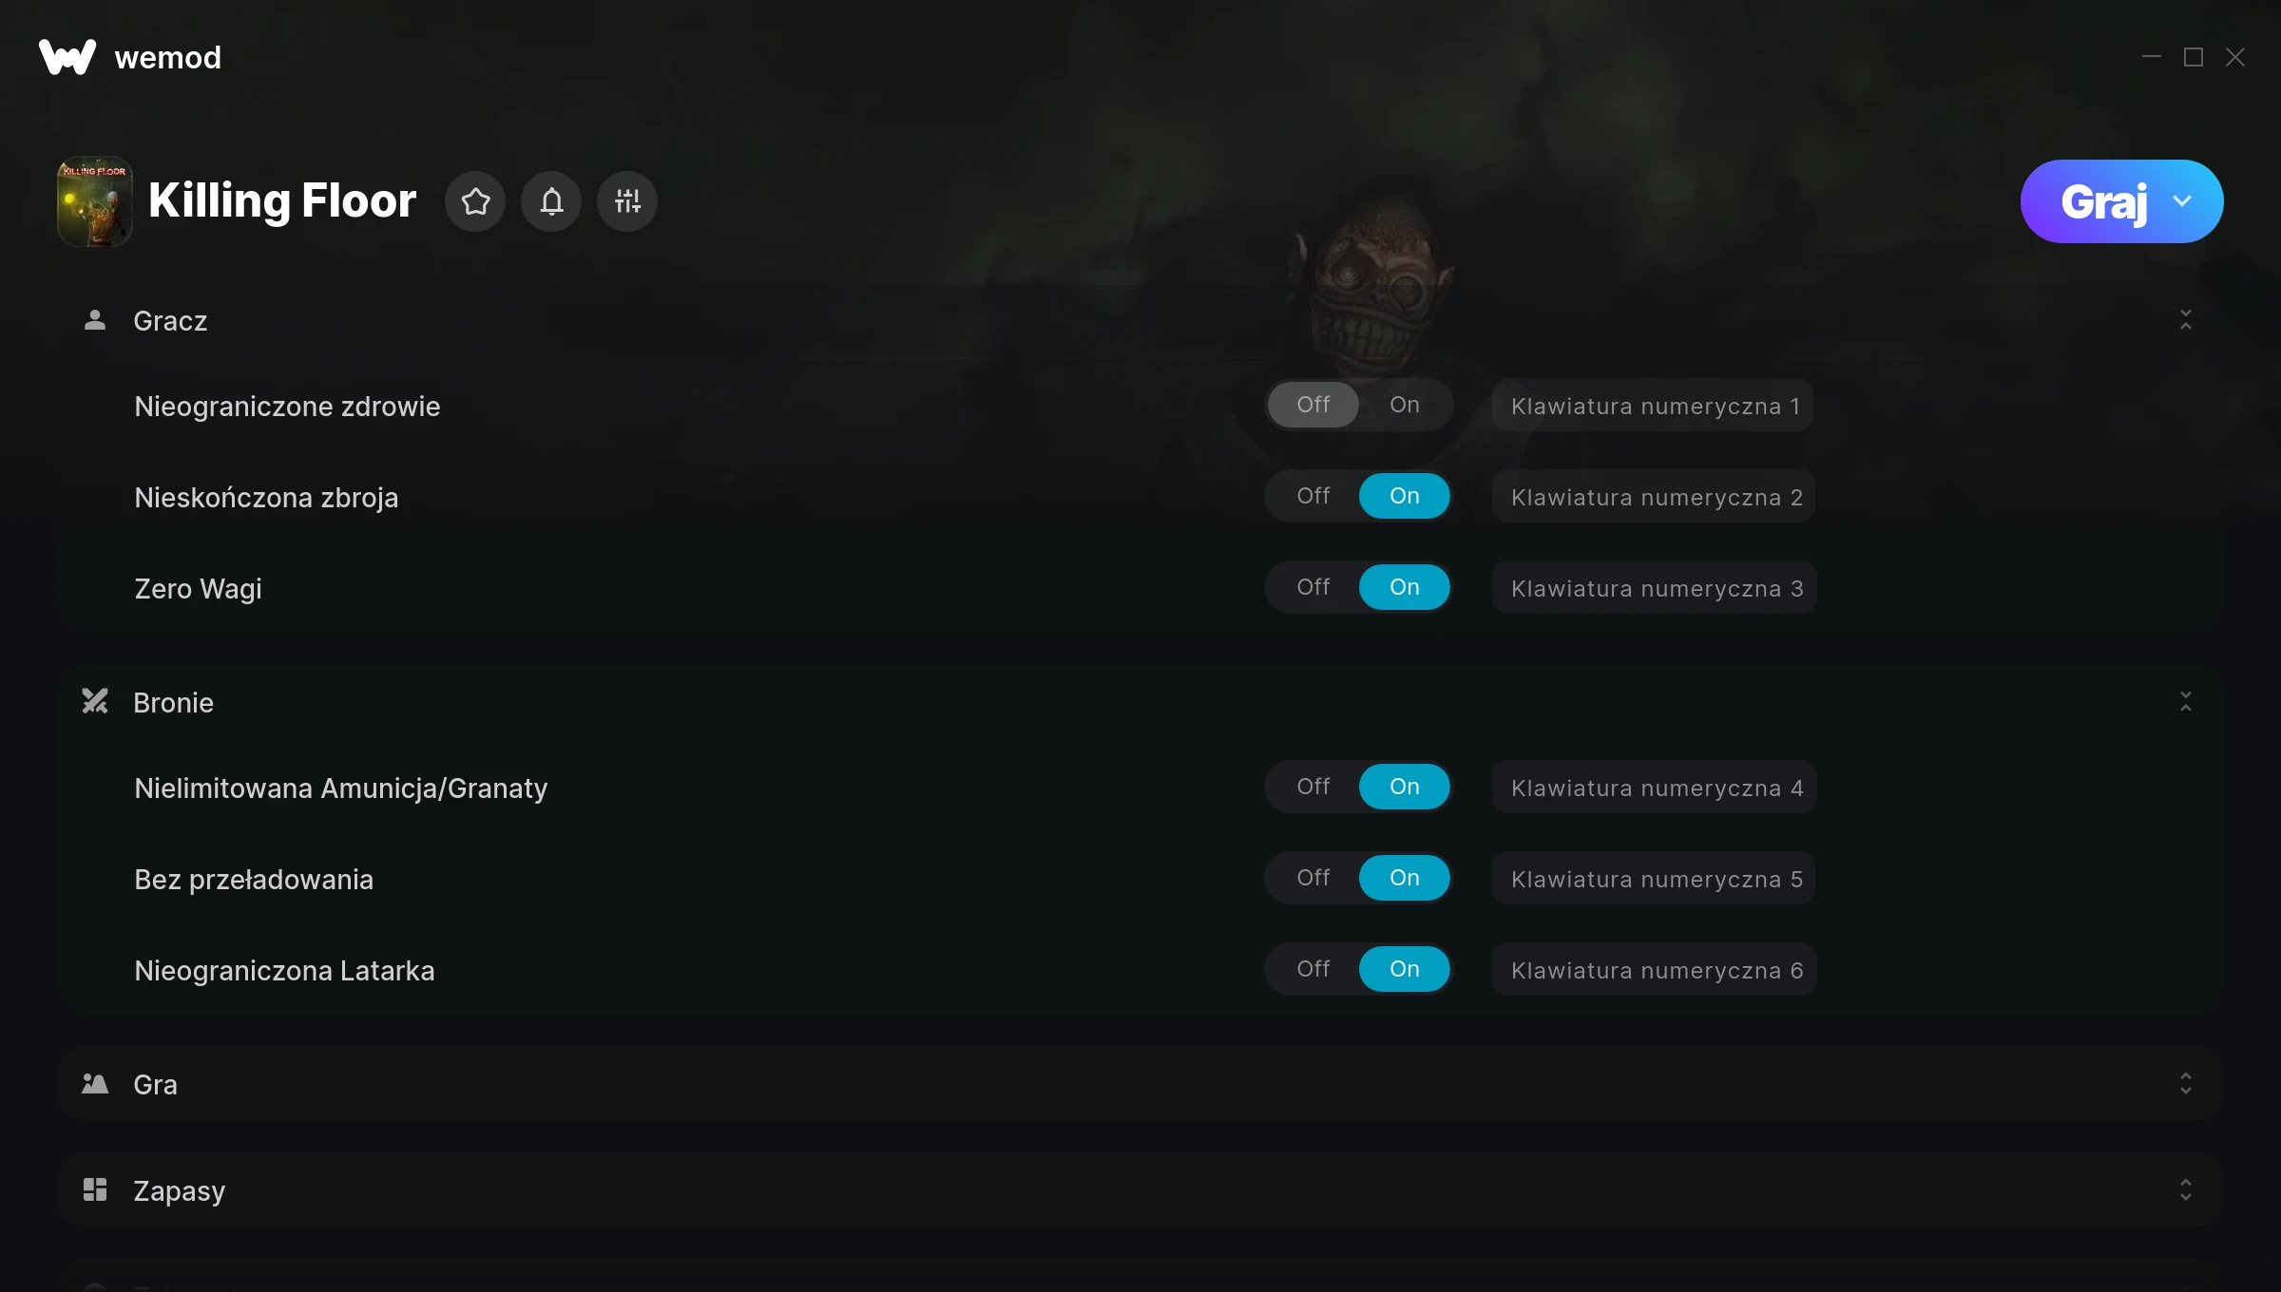Click the Bronie crossed swords icon
The width and height of the screenshot is (2281, 1292).
click(x=95, y=702)
